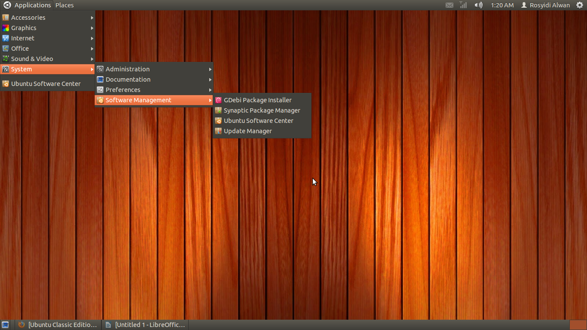
Task: Click the network signal indicator icon
Action: (x=463, y=5)
